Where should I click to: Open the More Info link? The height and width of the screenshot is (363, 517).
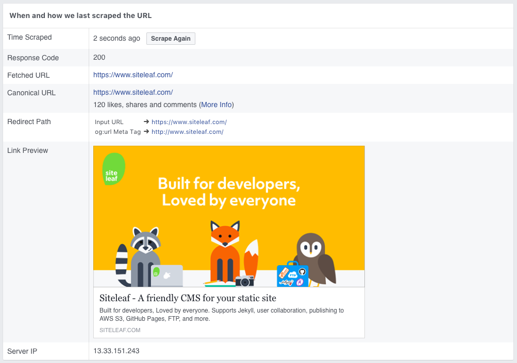[x=216, y=105]
